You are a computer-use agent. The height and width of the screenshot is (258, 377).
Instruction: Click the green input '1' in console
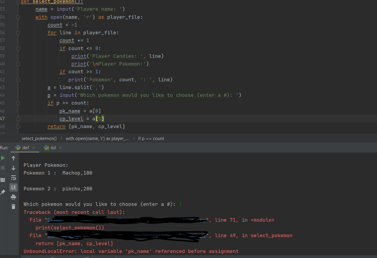(180, 204)
